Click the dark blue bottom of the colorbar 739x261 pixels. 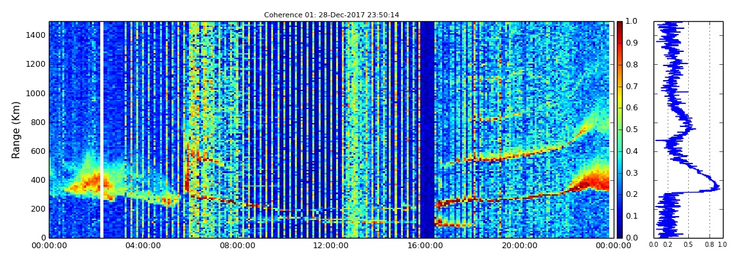pos(619,234)
